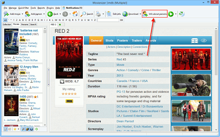The image size is (220, 137).
Task: Click the Edit info toolbar icon
Action: [x=109, y=14]
